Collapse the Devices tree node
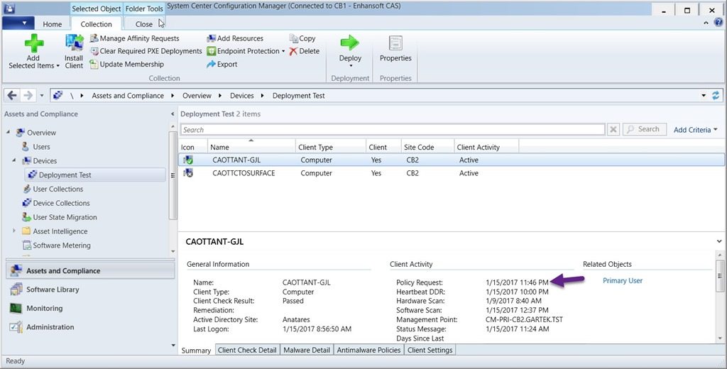 tap(14, 160)
